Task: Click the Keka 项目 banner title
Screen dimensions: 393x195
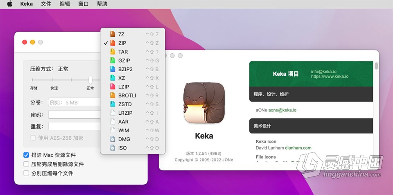Action: pos(286,74)
